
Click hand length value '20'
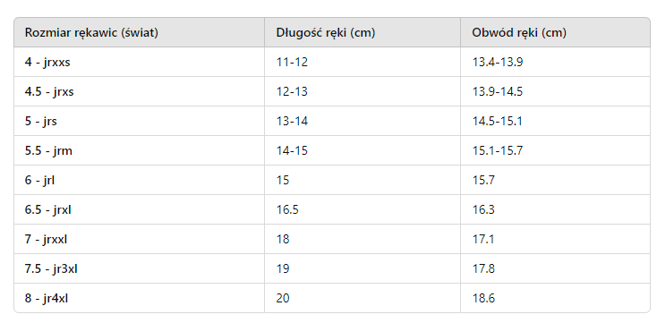pyautogui.click(x=283, y=298)
